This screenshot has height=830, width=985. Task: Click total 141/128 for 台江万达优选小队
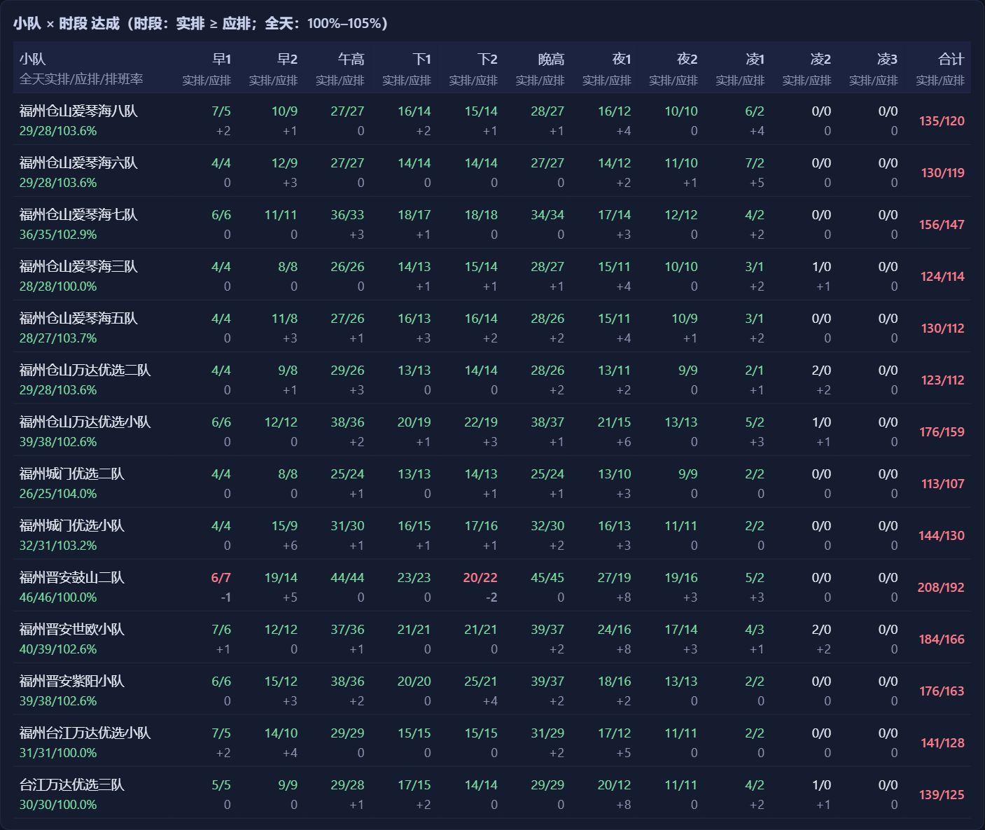point(942,743)
